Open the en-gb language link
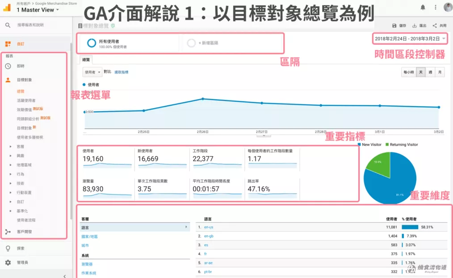The height and width of the screenshot is (278, 453). [209, 236]
